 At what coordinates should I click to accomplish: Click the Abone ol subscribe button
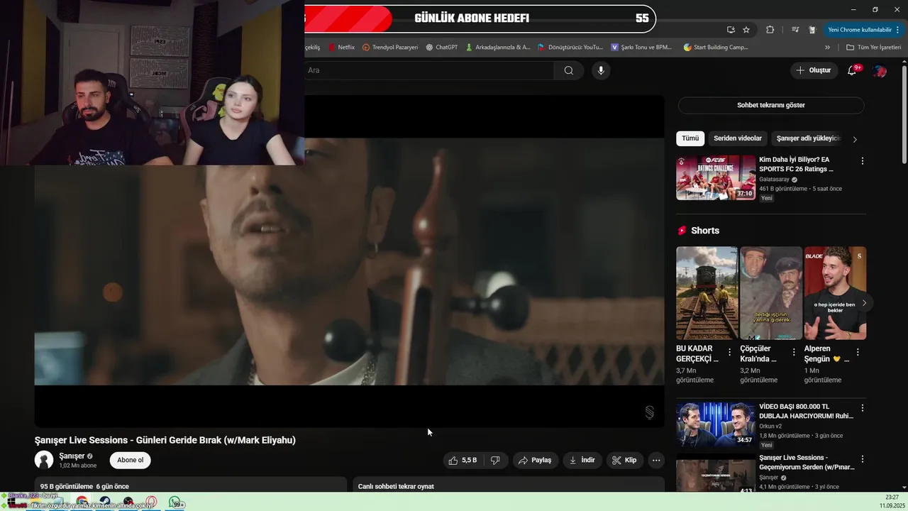click(x=130, y=460)
